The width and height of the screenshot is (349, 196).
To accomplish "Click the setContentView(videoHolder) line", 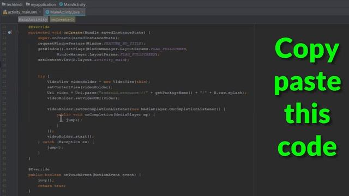I will [80, 87].
